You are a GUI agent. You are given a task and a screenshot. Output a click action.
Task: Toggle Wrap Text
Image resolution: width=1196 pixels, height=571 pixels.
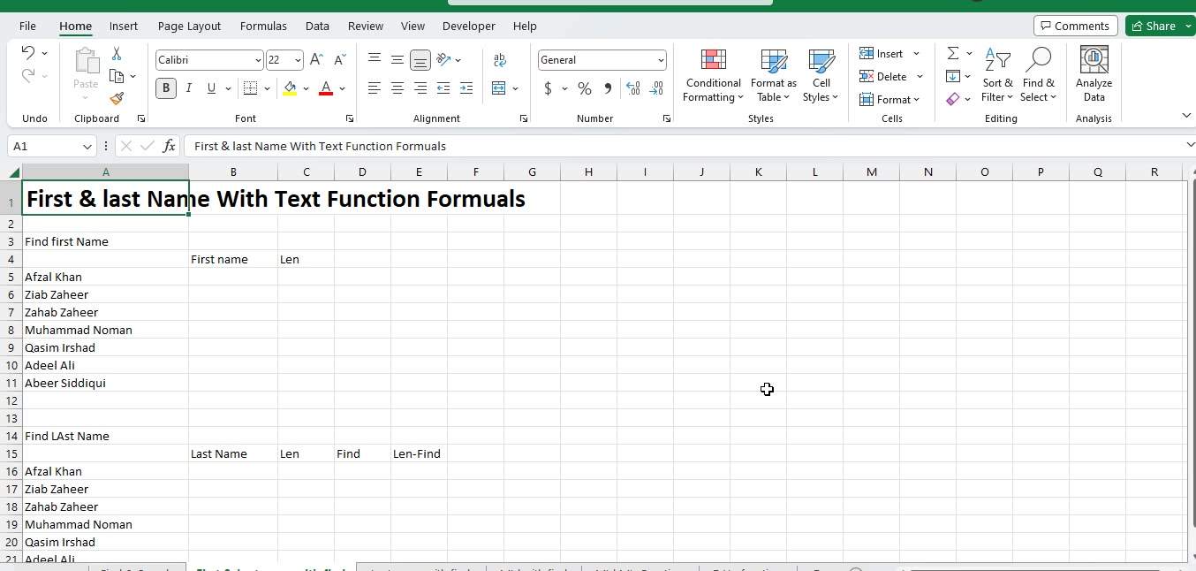pyautogui.click(x=500, y=60)
